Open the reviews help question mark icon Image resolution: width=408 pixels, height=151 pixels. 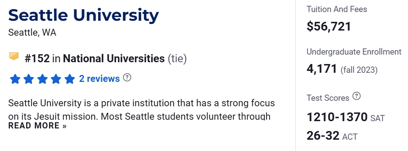[127, 78]
